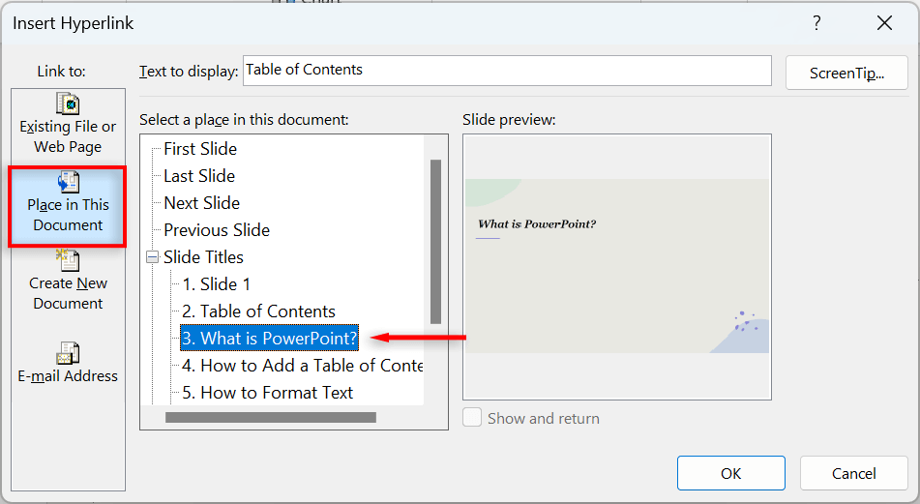The image size is (920, 504).
Task: Select "5. How to Format Text" entry
Action: tap(267, 393)
